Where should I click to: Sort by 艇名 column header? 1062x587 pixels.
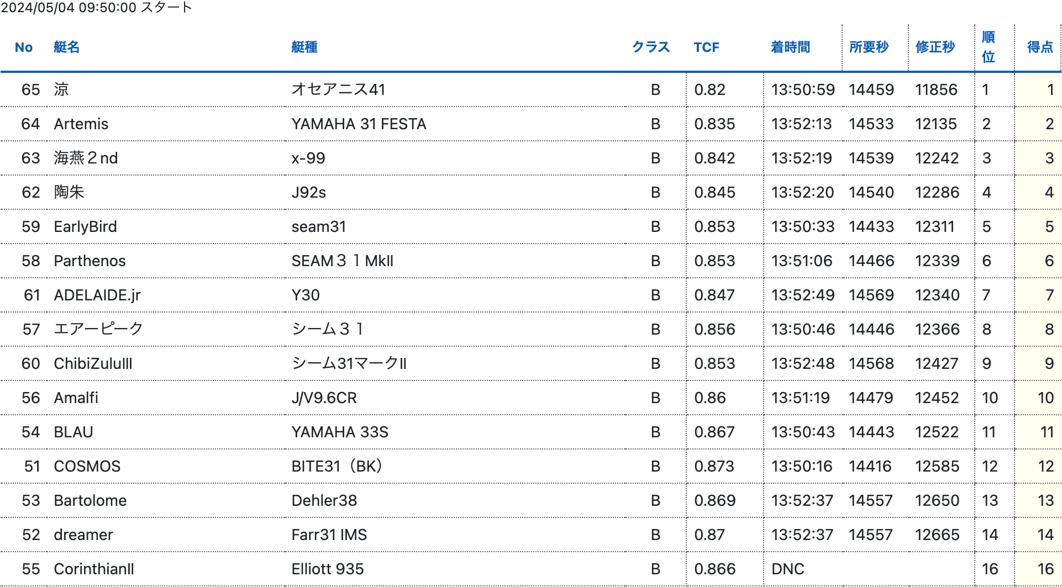coord(66,47)
